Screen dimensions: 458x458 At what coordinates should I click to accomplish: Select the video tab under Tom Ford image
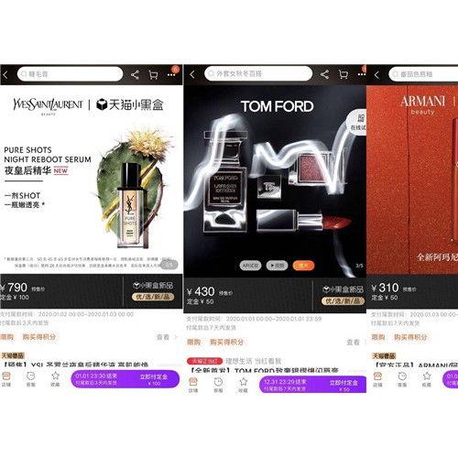click(x=277, y=266)
